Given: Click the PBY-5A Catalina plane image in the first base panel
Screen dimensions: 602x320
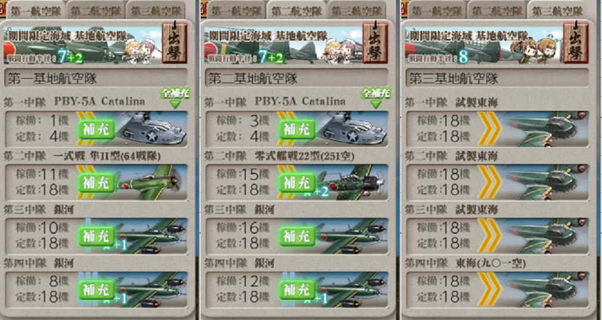Looking at the screenshot, I should [152, 129].
